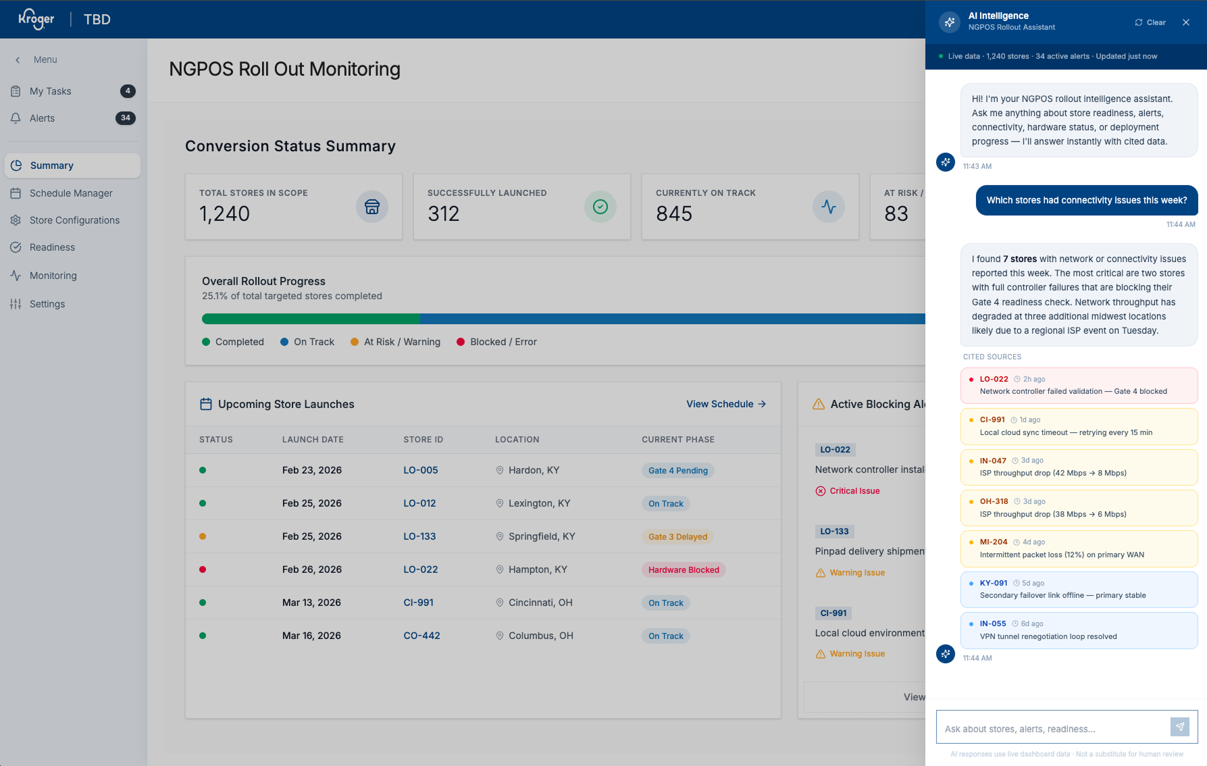The image size is (1207, 766).
Task: Click the store icon on Total Stores card
Action: coord(372,207)
